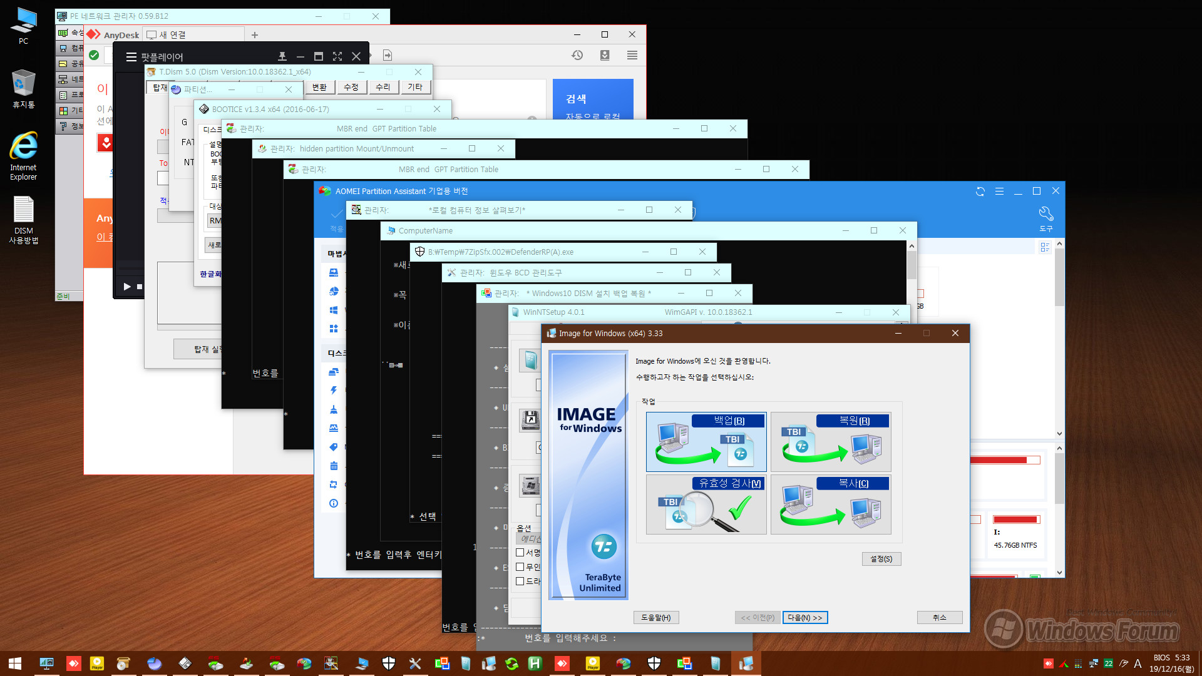Click the first wizard icon in AOMEI sidebar
This screenshot has width=1202, height=676.
pyautogui.click(x=334, y=272)
